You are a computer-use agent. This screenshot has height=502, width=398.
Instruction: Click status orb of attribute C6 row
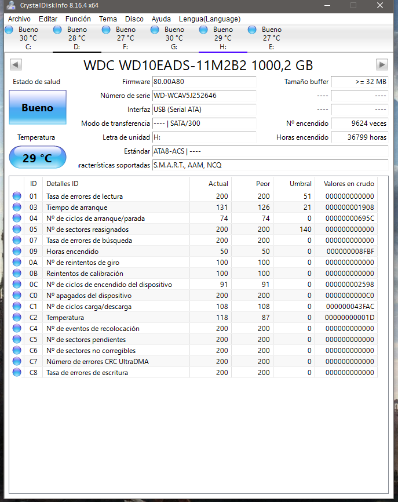[17, 350]
